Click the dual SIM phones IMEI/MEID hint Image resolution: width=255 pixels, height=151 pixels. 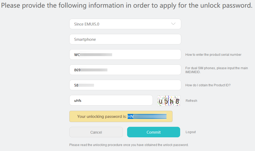(x=216, y=70)
